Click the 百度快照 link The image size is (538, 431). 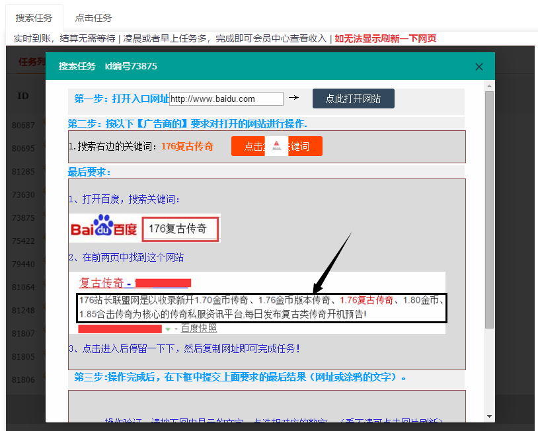(199, 329)
